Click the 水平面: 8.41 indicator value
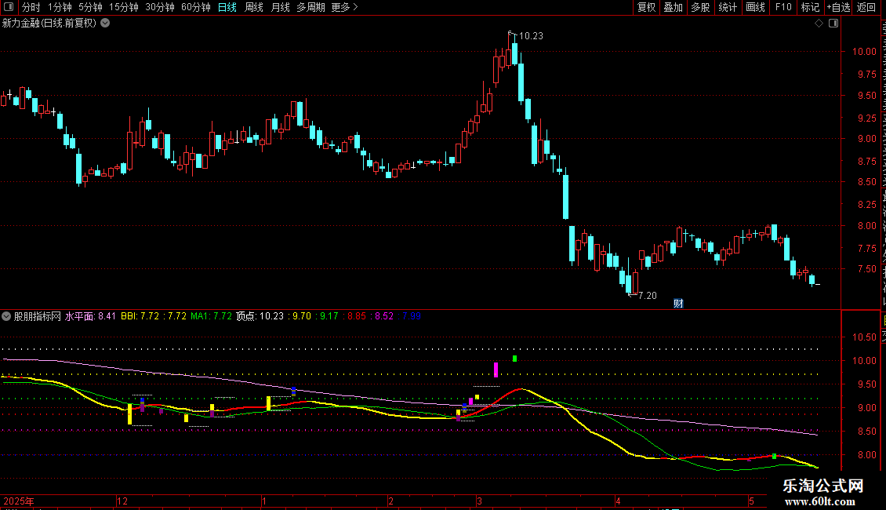The image size is (886, 510). 90,317
